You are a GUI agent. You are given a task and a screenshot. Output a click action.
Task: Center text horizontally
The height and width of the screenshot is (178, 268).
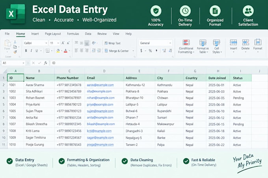[x=82, y=50]
